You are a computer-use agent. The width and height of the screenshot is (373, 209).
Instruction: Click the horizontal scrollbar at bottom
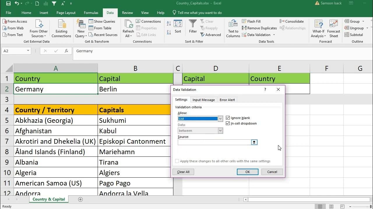pyautogui.click(x=309, y=199)
